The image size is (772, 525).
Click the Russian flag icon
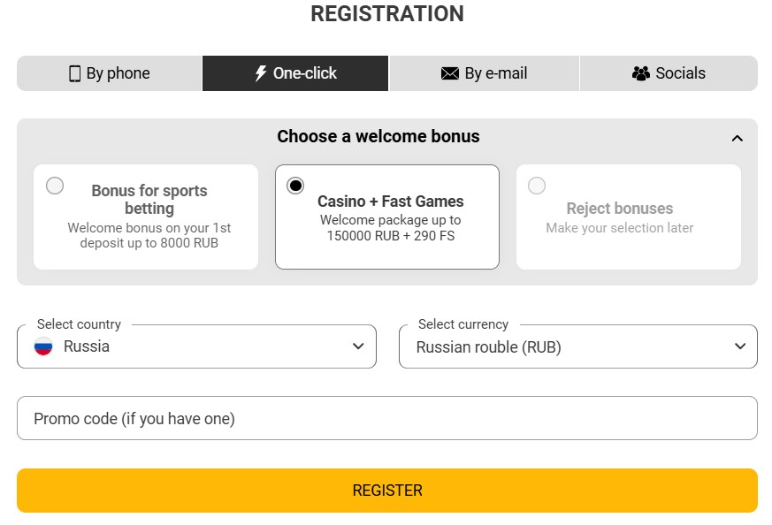click(x=43, y=346)
